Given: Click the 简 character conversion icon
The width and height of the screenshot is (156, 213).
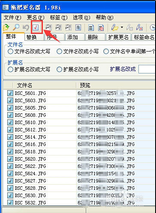Looking at the screenshot, I should tap(78, 27).
